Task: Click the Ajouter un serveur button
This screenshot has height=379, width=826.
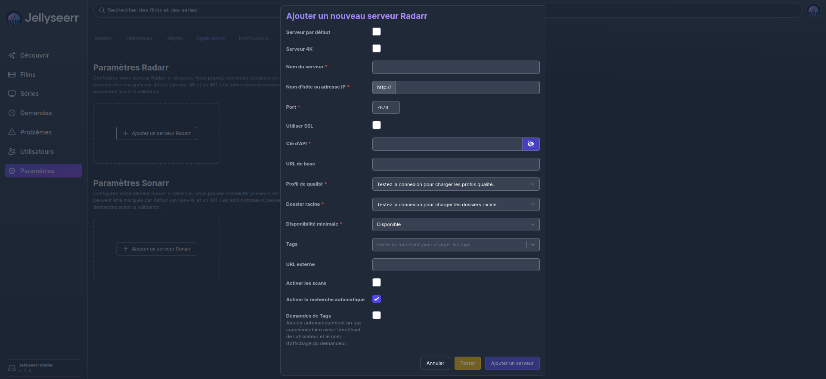Action: click(x=512, y=364)
